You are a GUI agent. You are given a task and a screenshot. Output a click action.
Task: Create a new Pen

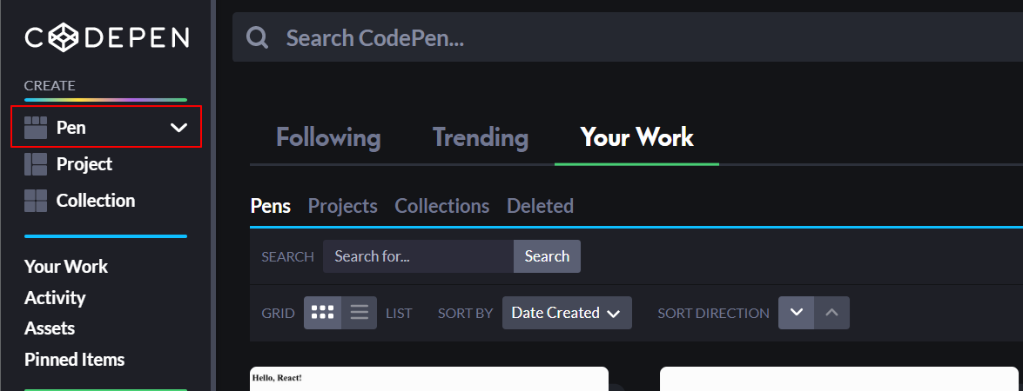pyautogui.click(x=71, y=128)
